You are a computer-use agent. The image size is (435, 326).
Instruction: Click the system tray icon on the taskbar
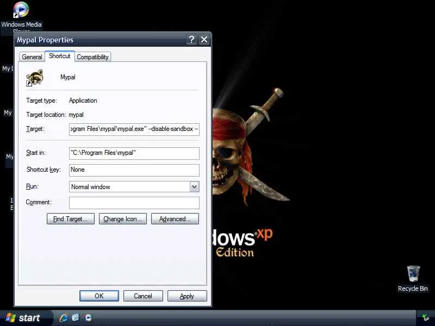point(425,318)
